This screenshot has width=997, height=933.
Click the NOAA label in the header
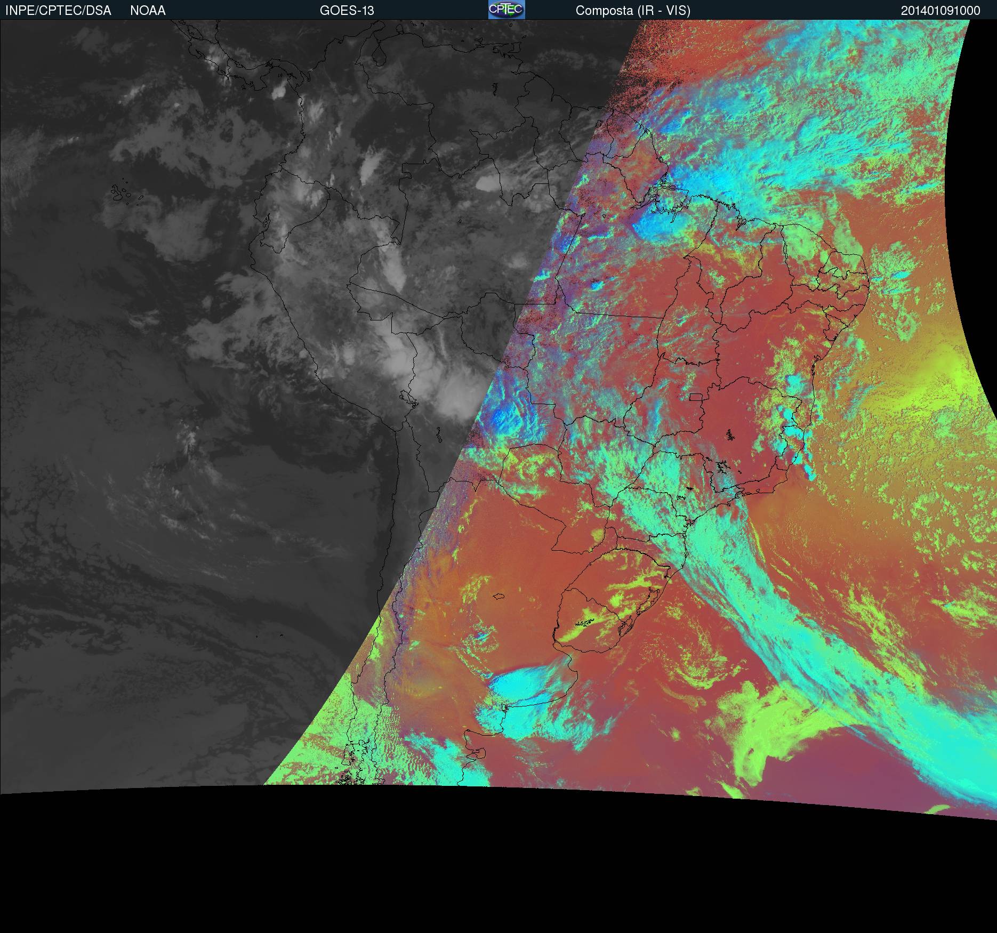coord(148,11)
